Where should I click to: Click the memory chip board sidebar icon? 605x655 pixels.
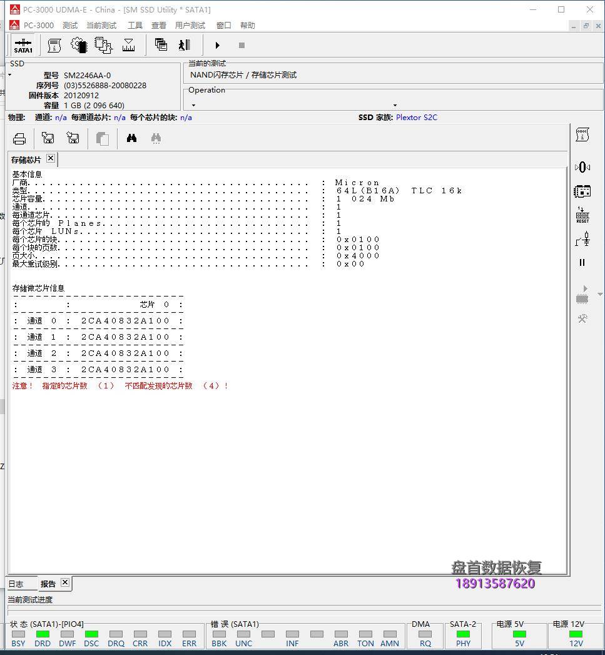tap(582, 191)
